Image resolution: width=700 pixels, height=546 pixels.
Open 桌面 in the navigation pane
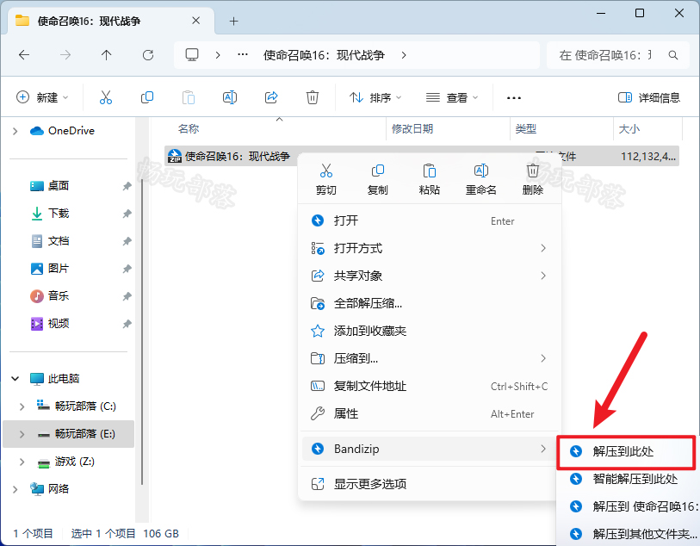(58, 186)
